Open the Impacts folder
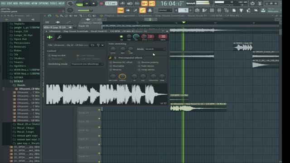 19,24
